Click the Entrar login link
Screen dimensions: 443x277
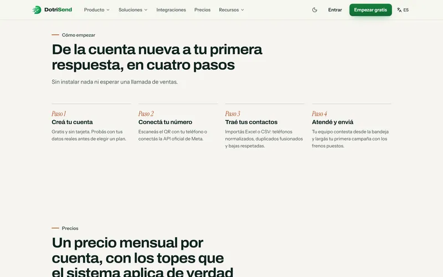335,10
